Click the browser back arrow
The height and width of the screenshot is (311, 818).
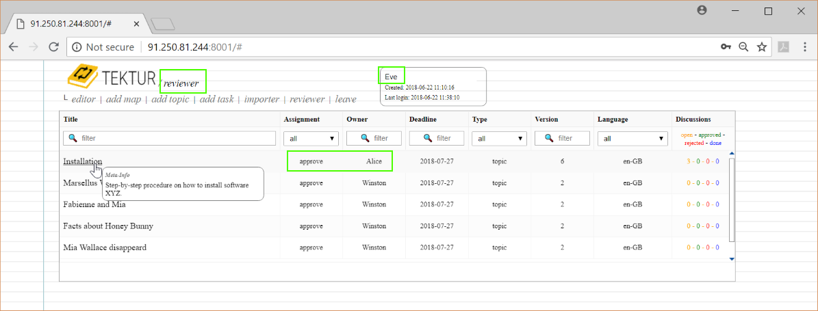click(x=13, y=47)
